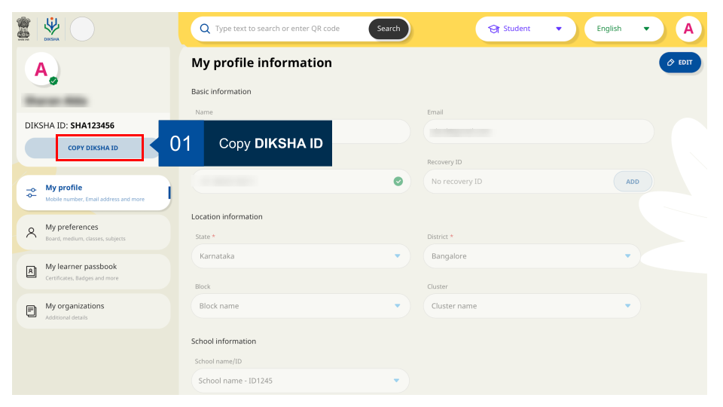Click the ADD button for recovery ID
The height and width of the screenshot is (407, 723).
(633, 181)
